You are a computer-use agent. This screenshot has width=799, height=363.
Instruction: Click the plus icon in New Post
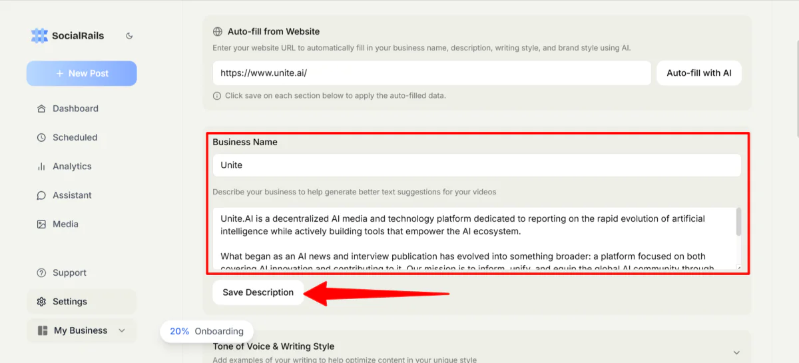click(60, 73)
